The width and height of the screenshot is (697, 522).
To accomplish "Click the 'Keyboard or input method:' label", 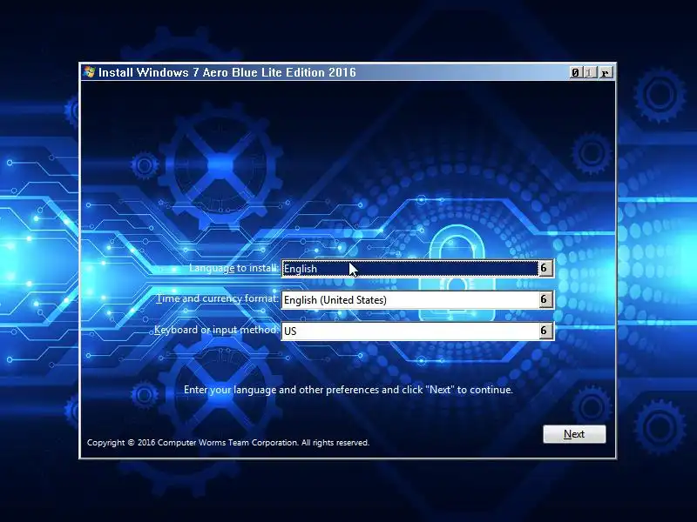I will [216, 330].
